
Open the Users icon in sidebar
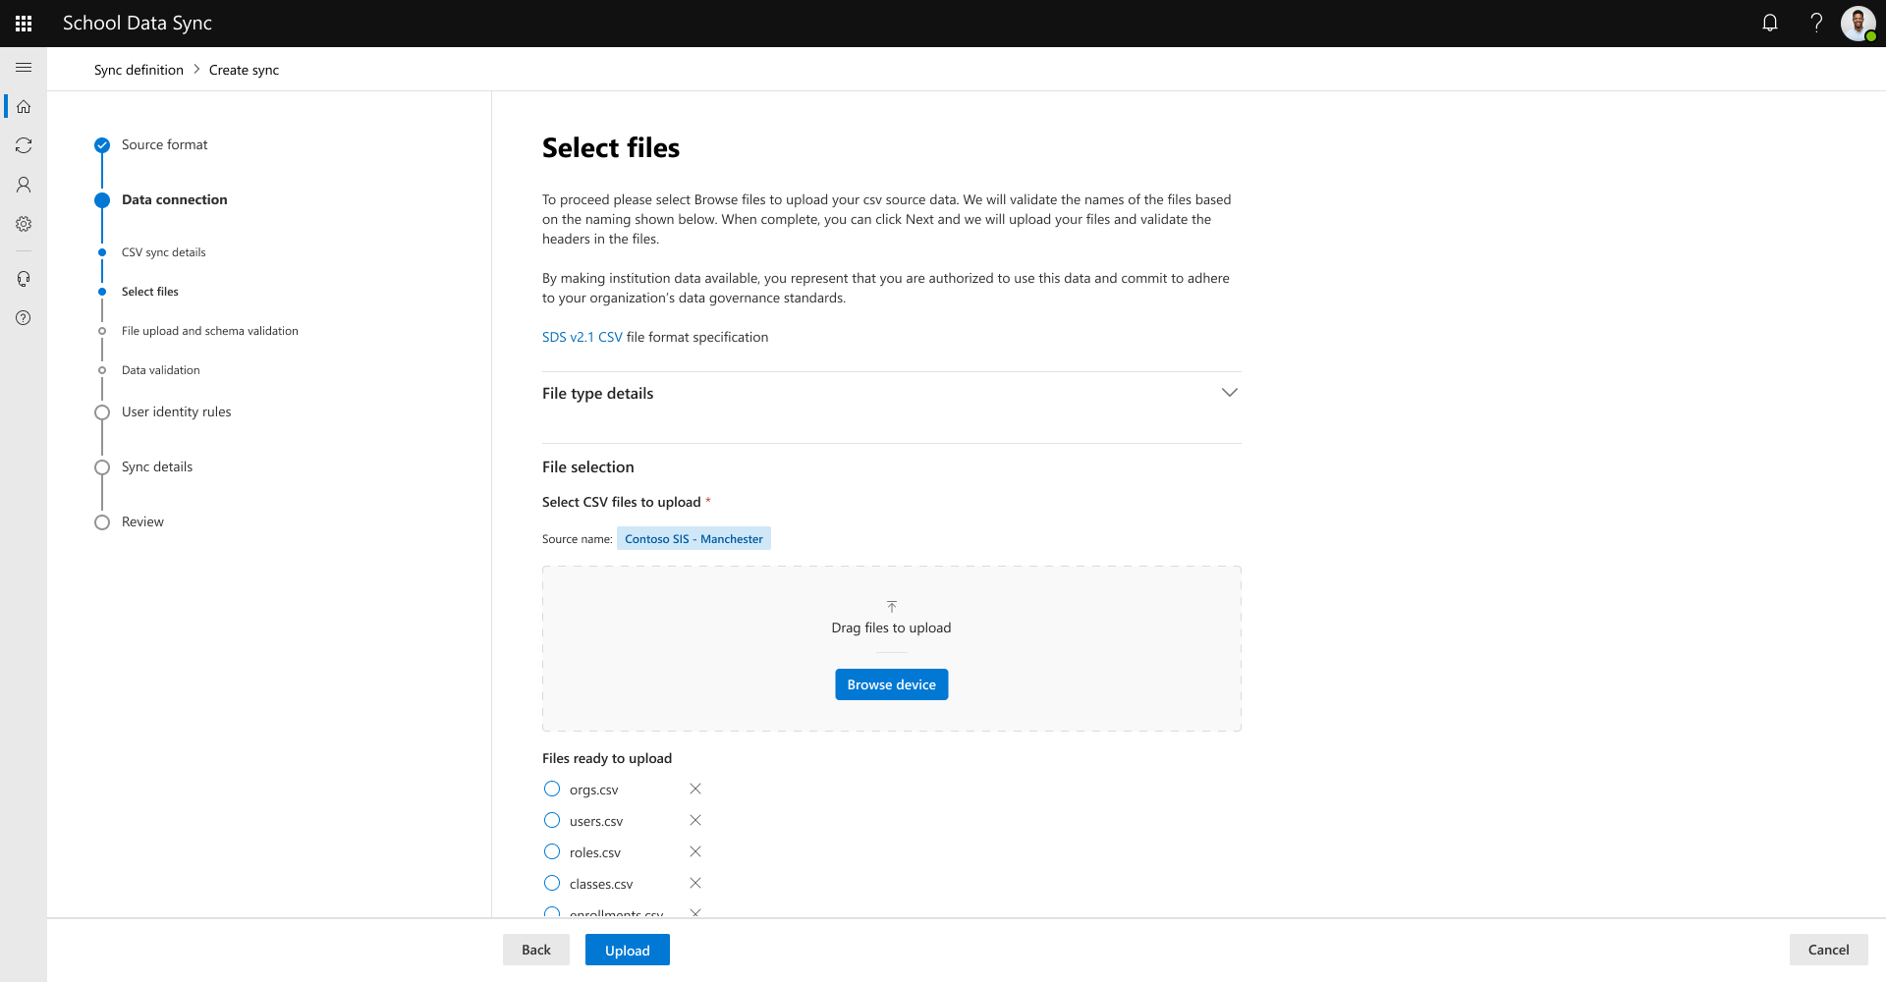[24, 185]
